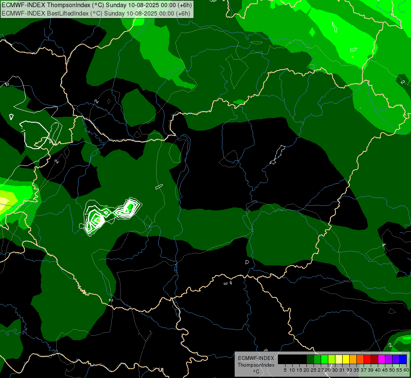Click the legend tick value '50'

click(393, 370)
